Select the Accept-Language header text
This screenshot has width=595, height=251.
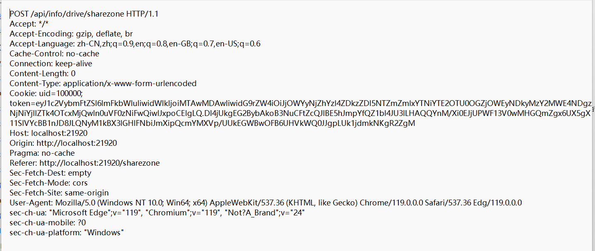(x=135, y=44)
